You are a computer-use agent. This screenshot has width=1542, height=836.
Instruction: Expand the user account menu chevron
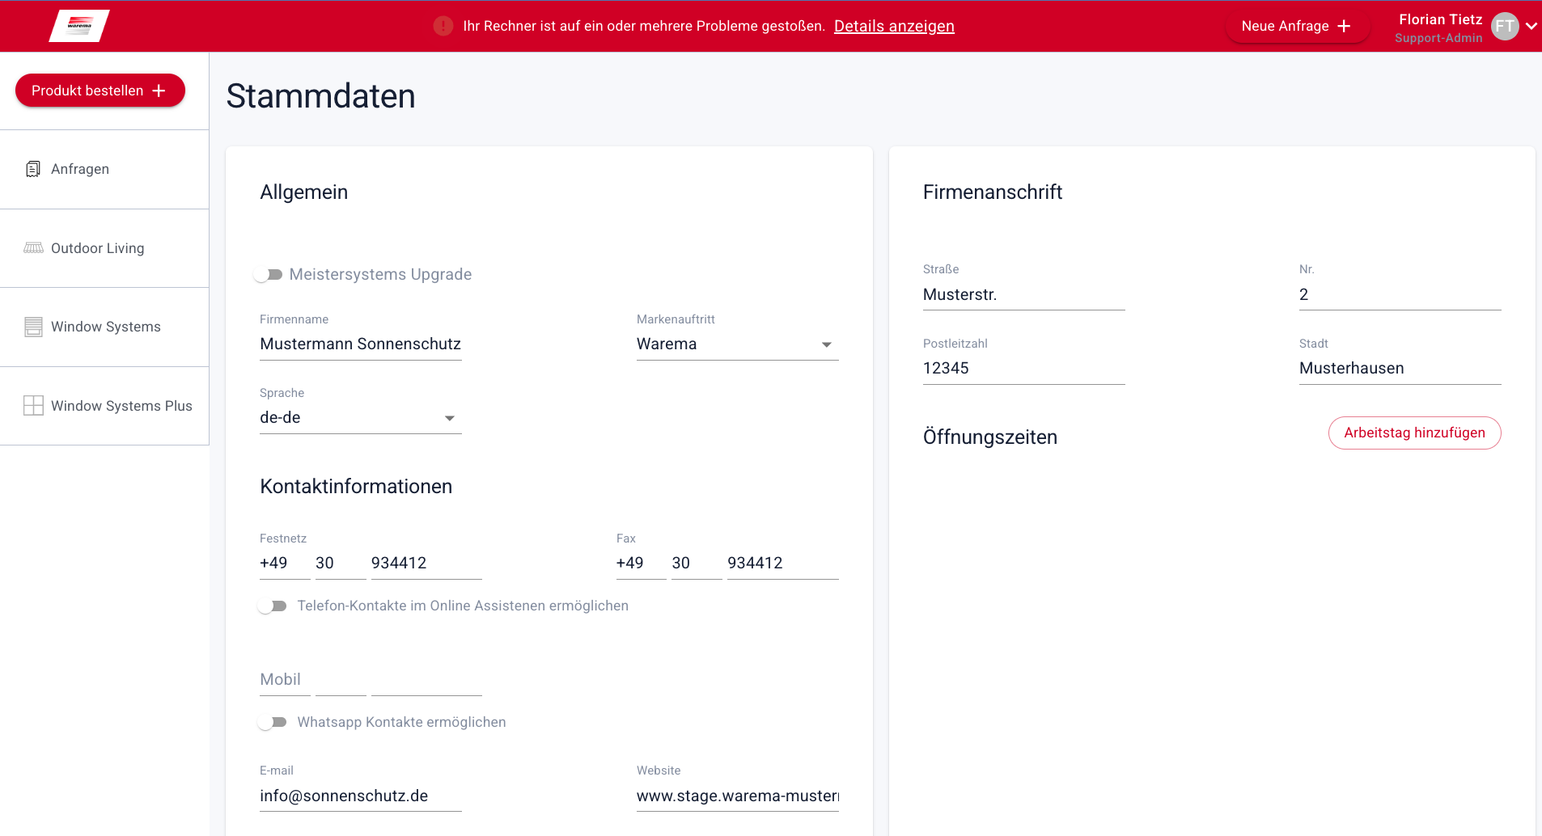[1531, 26]
